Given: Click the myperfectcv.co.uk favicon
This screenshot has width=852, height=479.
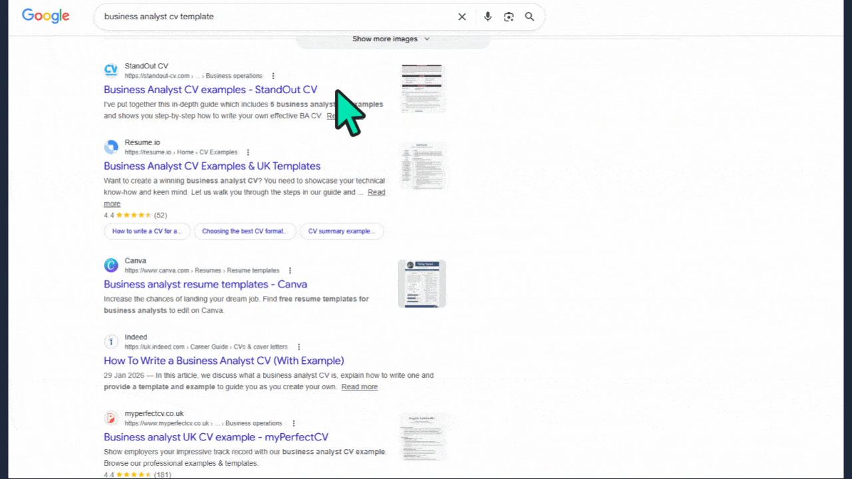Looking at the screenshot, I should pyautogui.click(x=111, y=418).
